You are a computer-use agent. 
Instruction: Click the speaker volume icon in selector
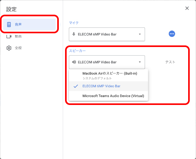click(74, 62)
